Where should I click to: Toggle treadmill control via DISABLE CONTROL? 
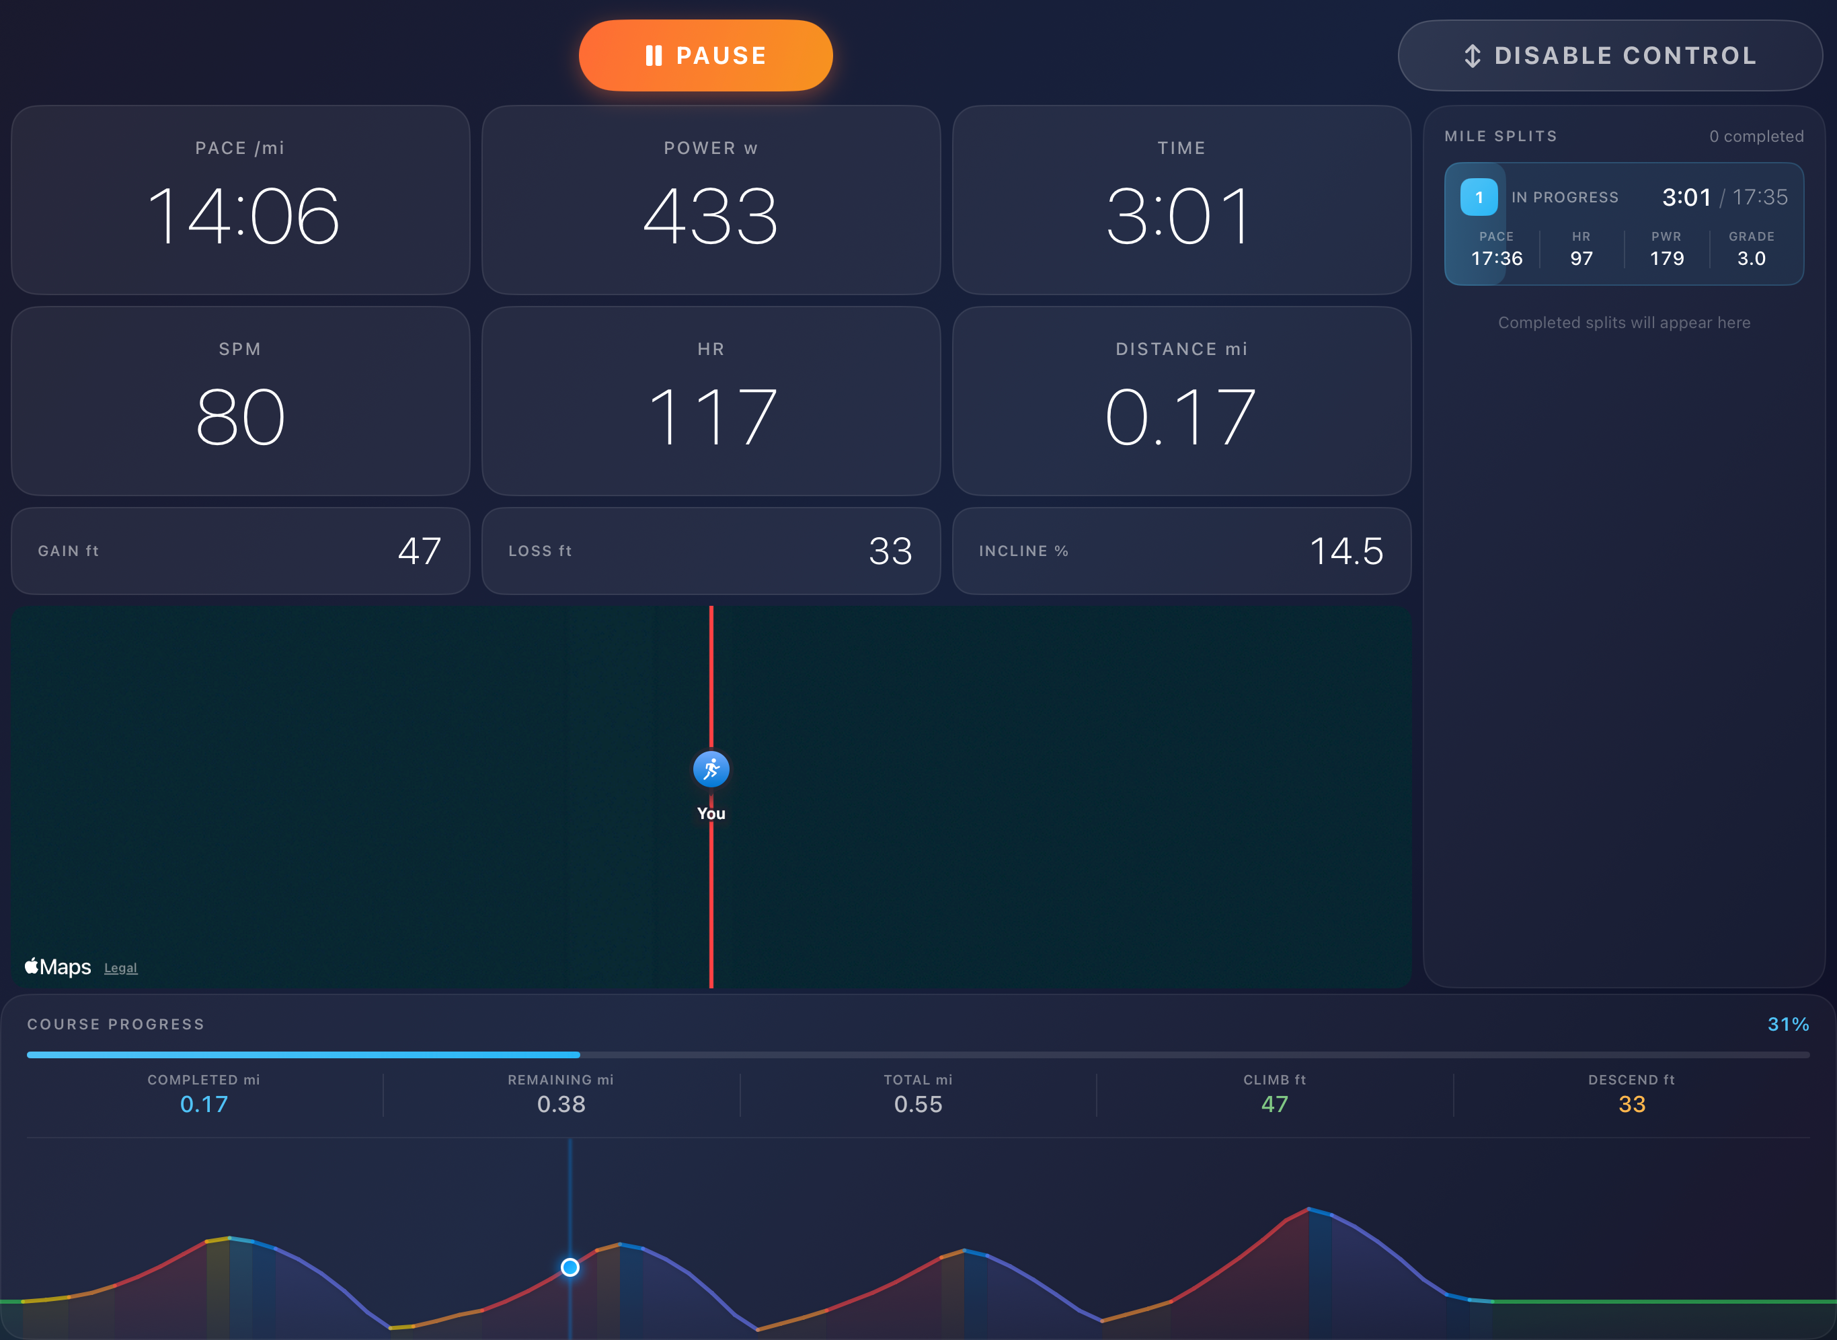click(x=1609, y=55)
